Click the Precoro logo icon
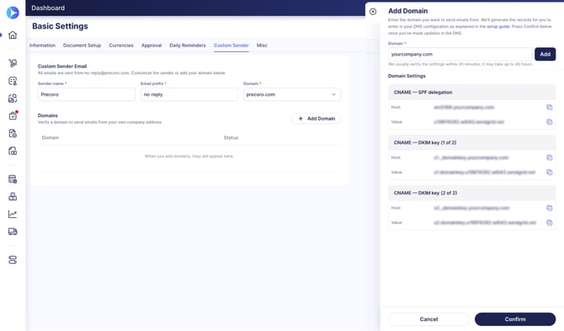The width and height of the screenshot is (564, 331). pos(13,13)
